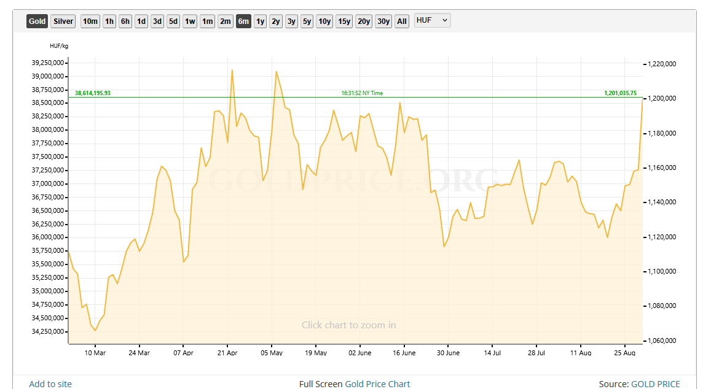Click the 37,000,000 left axis value
The width and height of the screenshot is (703, 389).
[x=47, y=183]
